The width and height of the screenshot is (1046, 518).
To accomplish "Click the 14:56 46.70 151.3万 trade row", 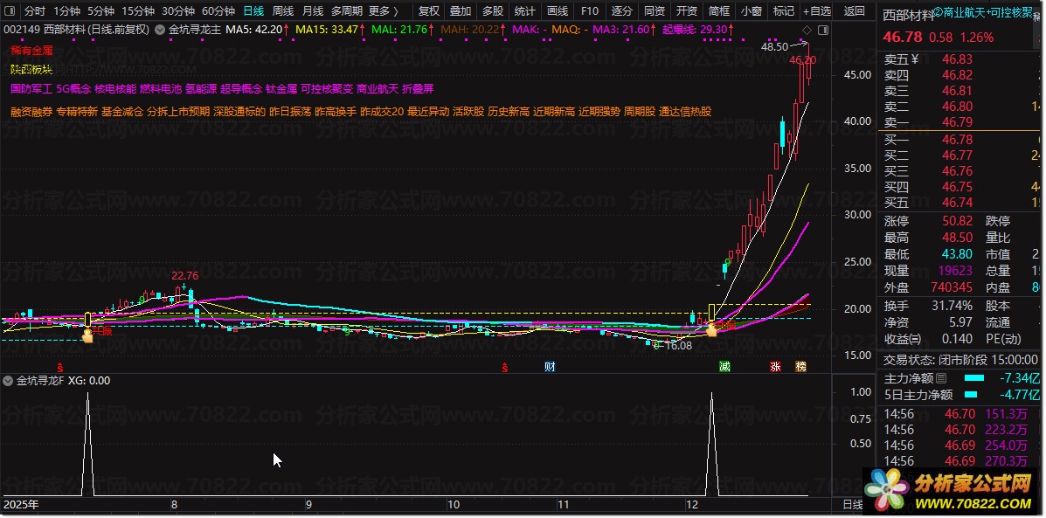I will pos(960,415).
